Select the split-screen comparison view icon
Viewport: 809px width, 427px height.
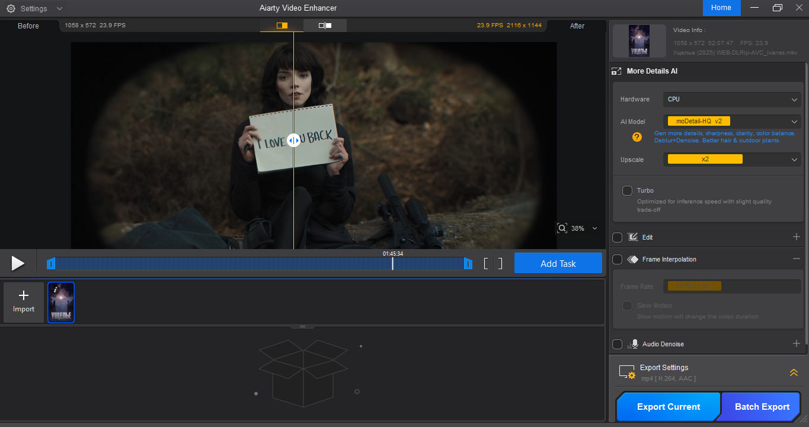[x=281, y=26]
